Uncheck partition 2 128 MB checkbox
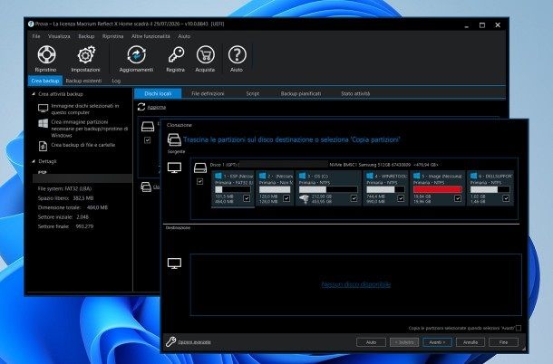The width and height of the screenshot is (553, 364). point(286,198)
